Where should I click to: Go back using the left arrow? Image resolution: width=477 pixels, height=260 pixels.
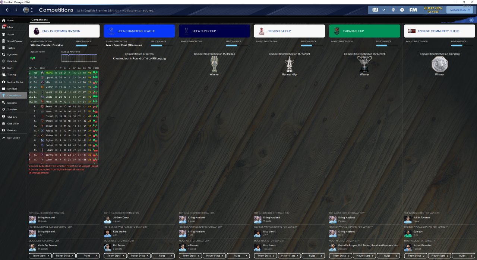coord(7,10)
